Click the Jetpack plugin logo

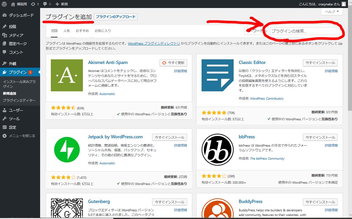pos(67,150)
